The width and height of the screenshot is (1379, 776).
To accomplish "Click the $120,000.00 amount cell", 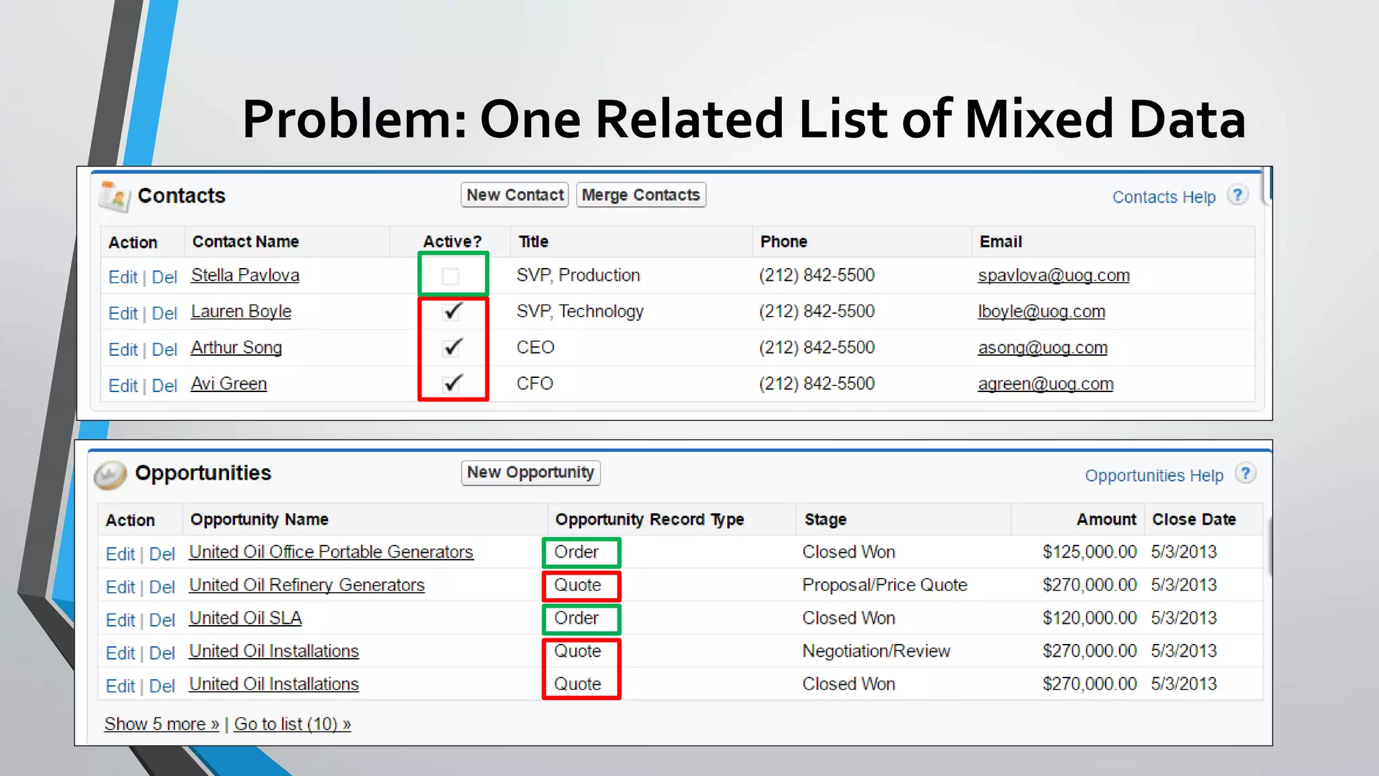I will [x=1089, y=618].
